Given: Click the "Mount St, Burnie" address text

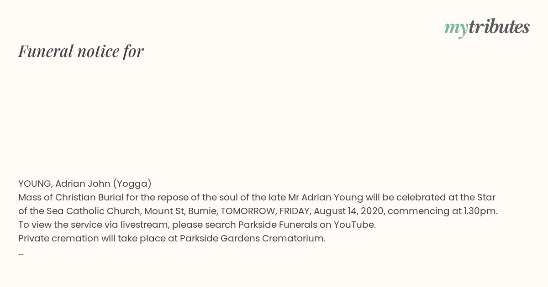Looking at the screenshot, I should click(x=180, y=211).
